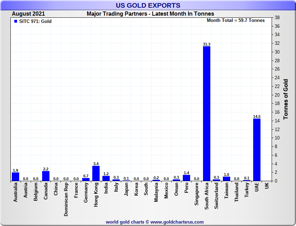Click the 'Thailand' axis label
Viewport: 296px width, 226px height.
click(236, 192)
